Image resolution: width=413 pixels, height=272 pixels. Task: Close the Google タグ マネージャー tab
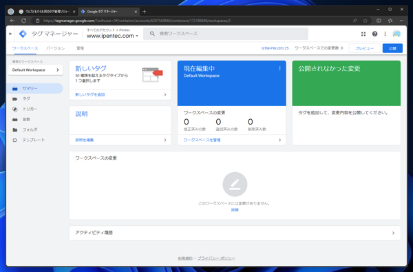136,12
